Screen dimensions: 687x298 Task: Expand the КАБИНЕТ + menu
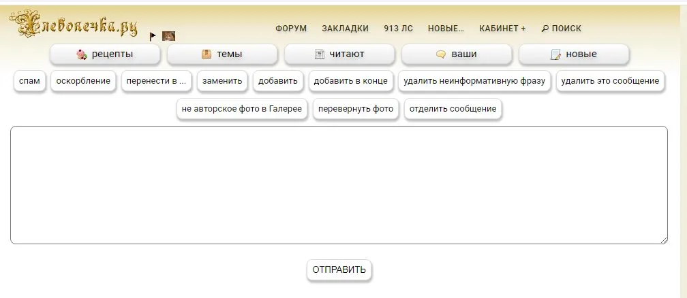[502, 29]
